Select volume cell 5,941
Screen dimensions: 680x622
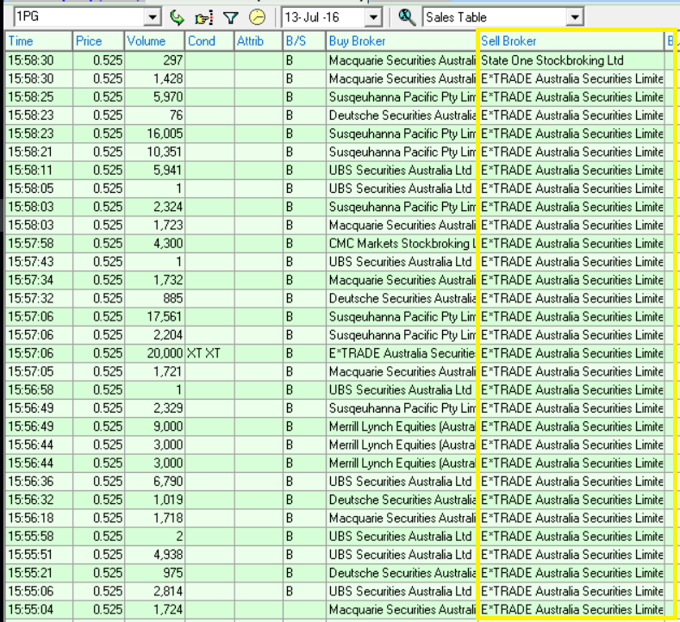154,171
